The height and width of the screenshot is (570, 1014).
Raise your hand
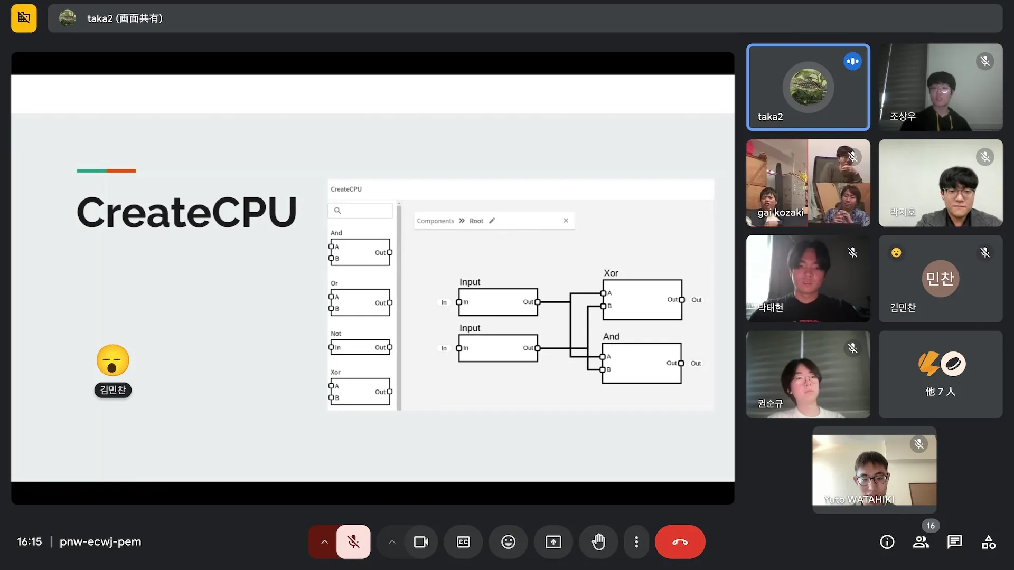(x=598, y=541)
